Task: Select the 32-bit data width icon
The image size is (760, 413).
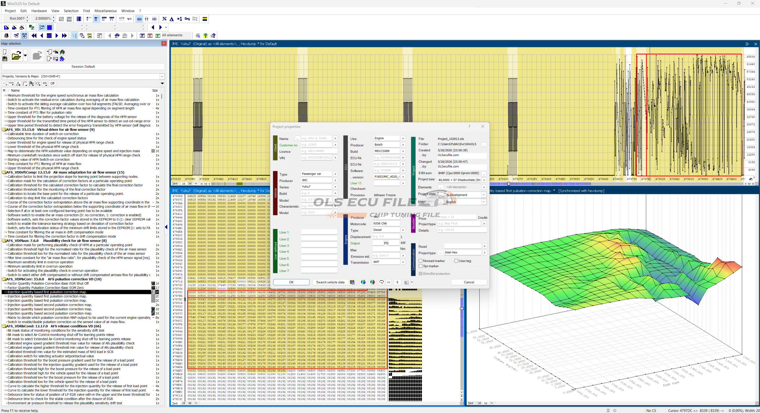Action: tap(104, 19)
